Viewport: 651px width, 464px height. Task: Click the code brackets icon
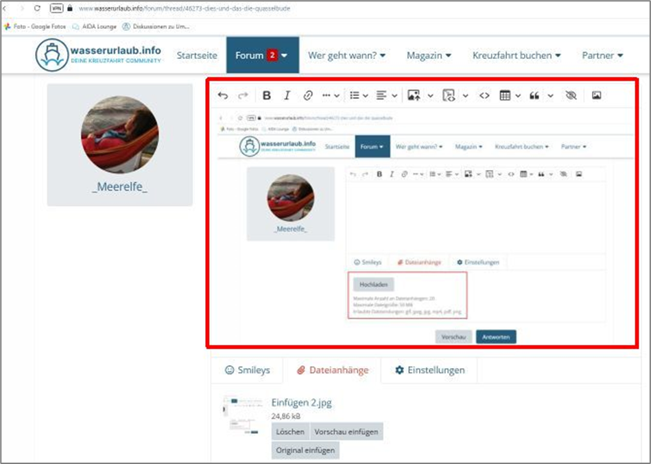[484, 96]
